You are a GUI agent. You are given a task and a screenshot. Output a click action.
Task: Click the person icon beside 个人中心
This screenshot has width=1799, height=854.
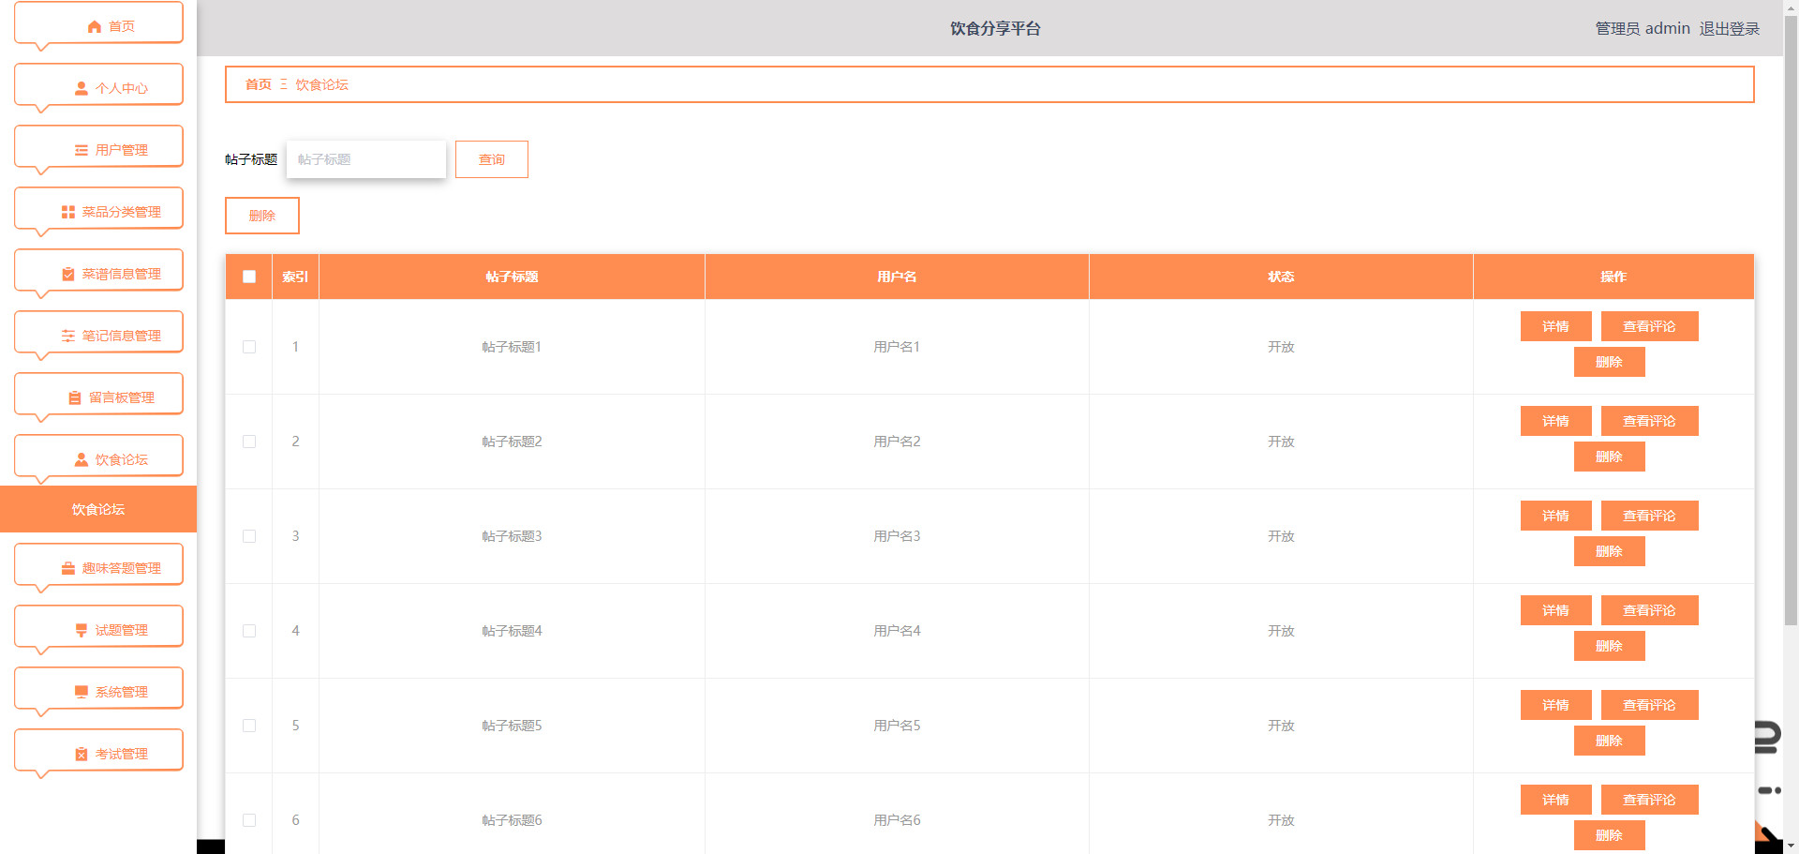(x=82, y=89)
